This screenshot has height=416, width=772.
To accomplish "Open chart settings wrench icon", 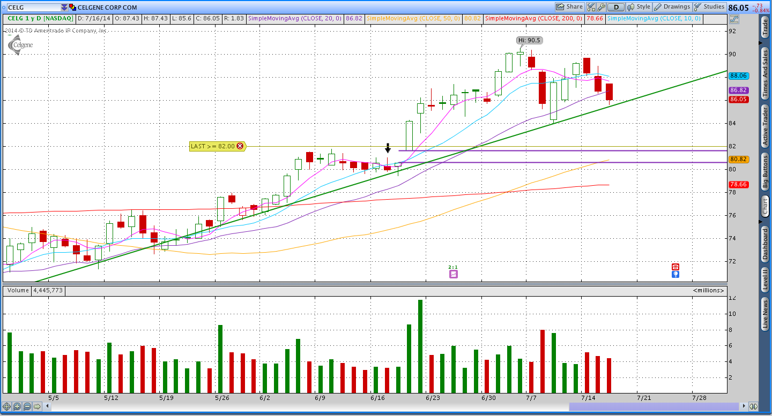I will 602,7.
